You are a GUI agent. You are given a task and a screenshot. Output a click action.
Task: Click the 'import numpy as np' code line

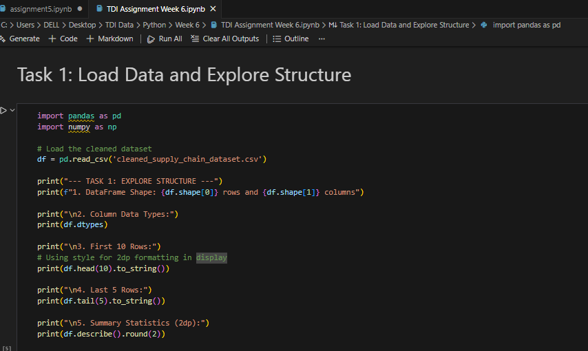[x=77, y=127]
